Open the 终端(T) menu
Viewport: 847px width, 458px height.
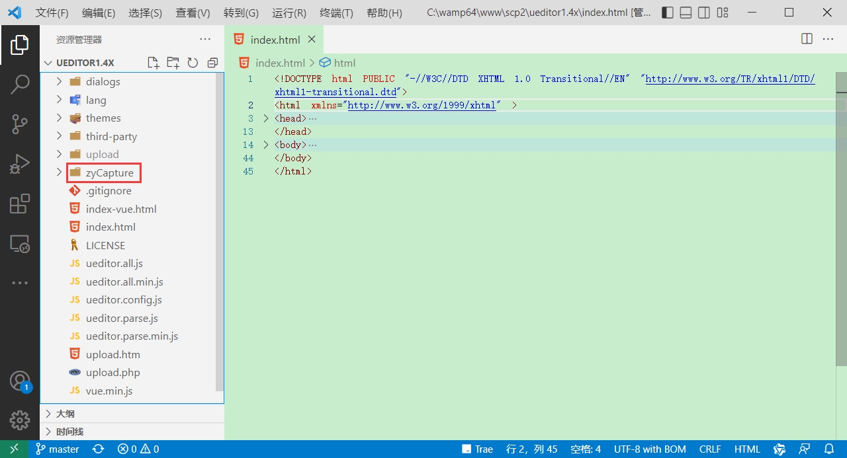(336, 13)
